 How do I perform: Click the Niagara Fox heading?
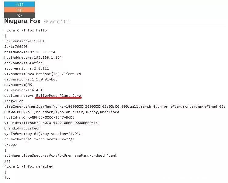[x=22, y=21]
